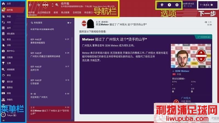Open the 财政 finances icon
This screenshot has width=219, height=123.
tap(3, 93)
